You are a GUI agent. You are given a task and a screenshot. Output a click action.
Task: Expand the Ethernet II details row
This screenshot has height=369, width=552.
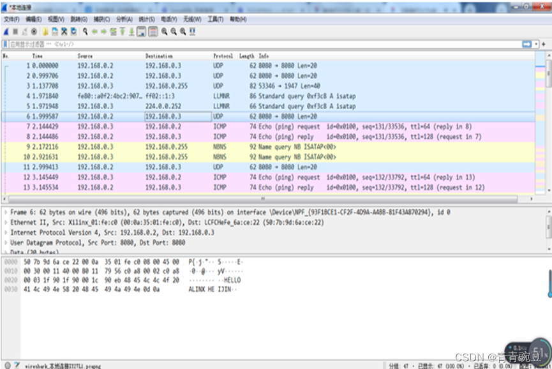click(6, 223)
